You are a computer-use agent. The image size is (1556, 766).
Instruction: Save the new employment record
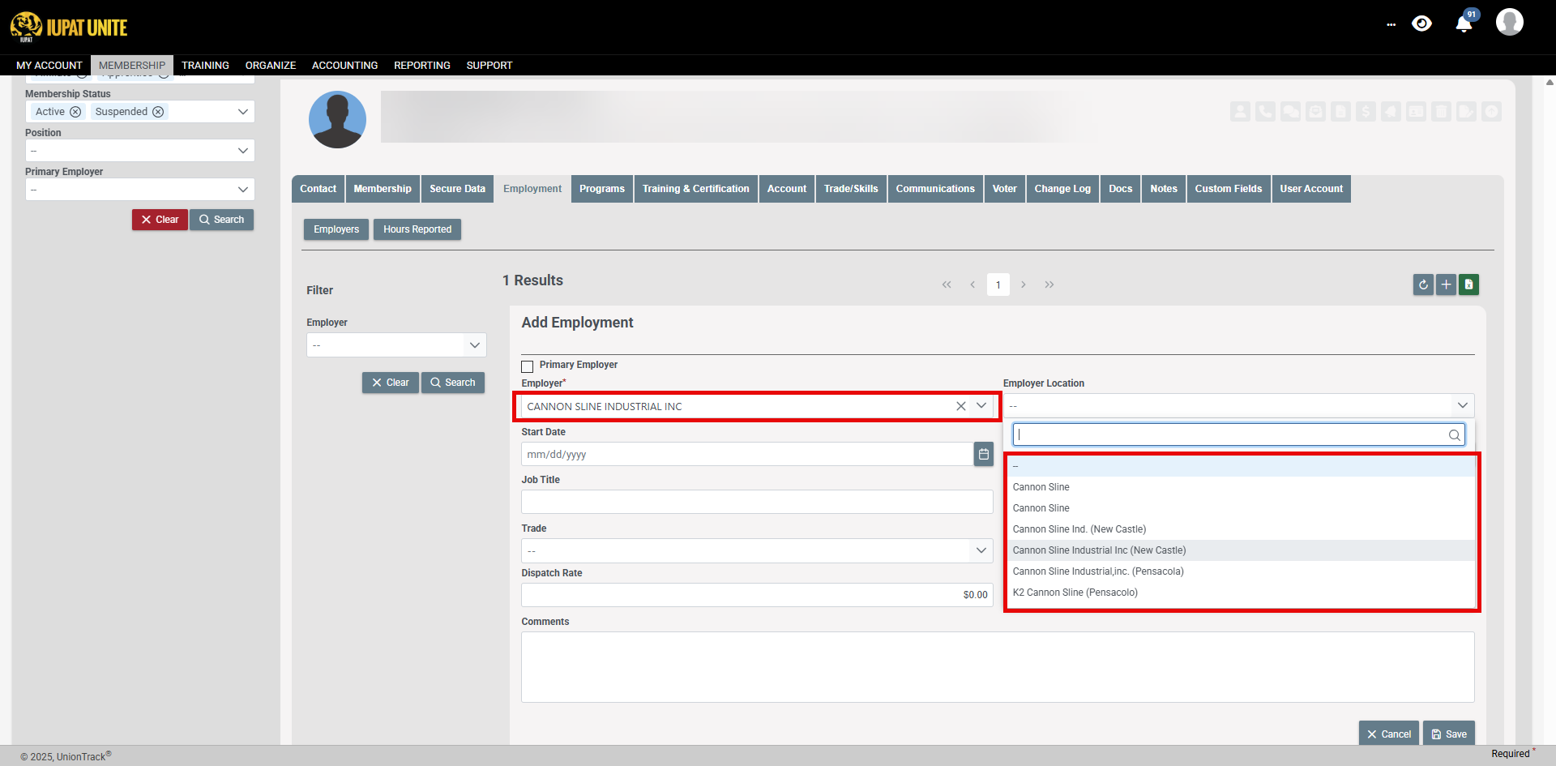click(x=1449, y=734)
